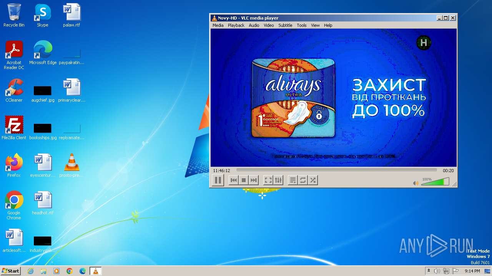The width and height of the screenshot is (492, 276).
Task: Select the primaryclear document icon
Action: click(x=71, y=90)
